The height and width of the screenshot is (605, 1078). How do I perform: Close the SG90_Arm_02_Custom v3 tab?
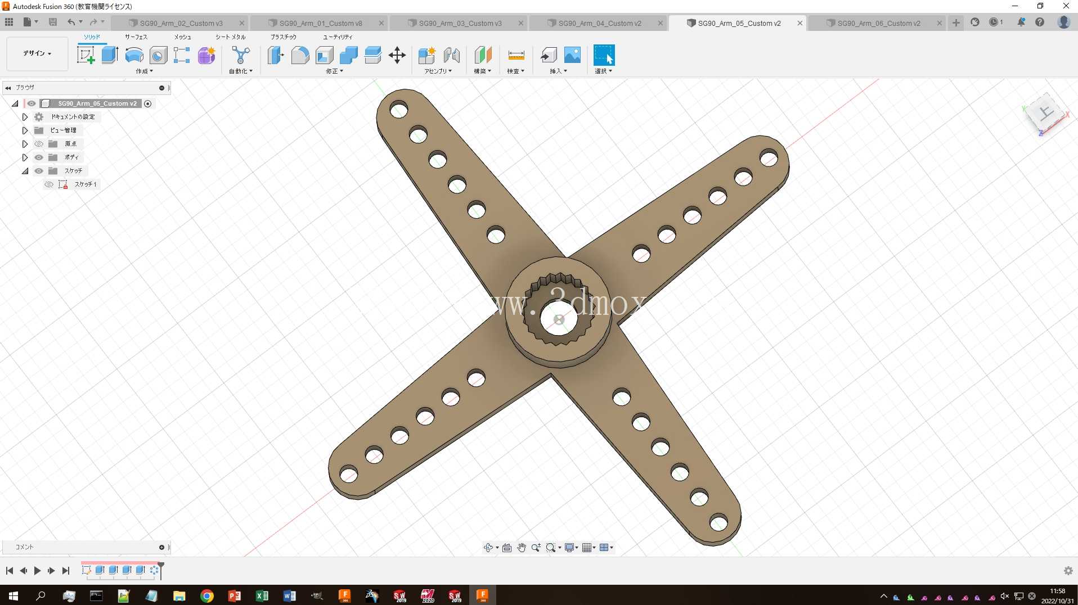click(x=242, y=23)
